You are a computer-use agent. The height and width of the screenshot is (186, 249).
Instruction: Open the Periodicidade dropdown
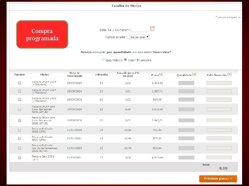click(140, 37)
